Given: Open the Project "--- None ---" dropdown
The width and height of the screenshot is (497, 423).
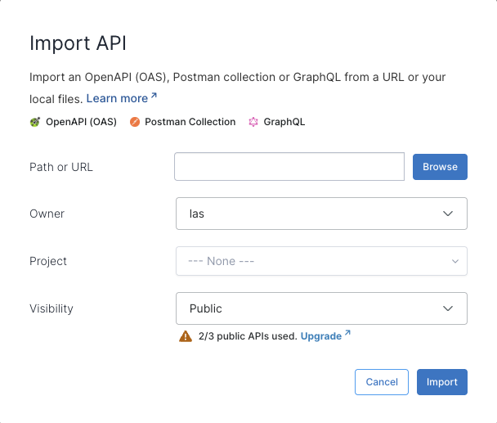Looking at the screenshot, I should point(321,261).
